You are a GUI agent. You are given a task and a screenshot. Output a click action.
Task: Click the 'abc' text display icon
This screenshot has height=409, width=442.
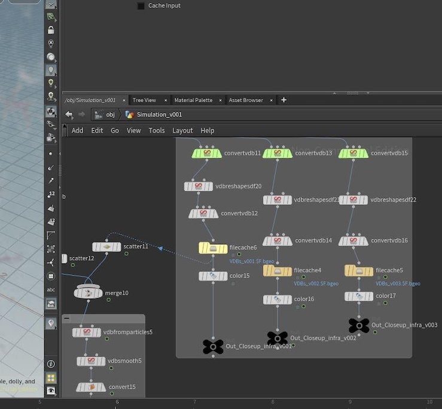(51, 290)
